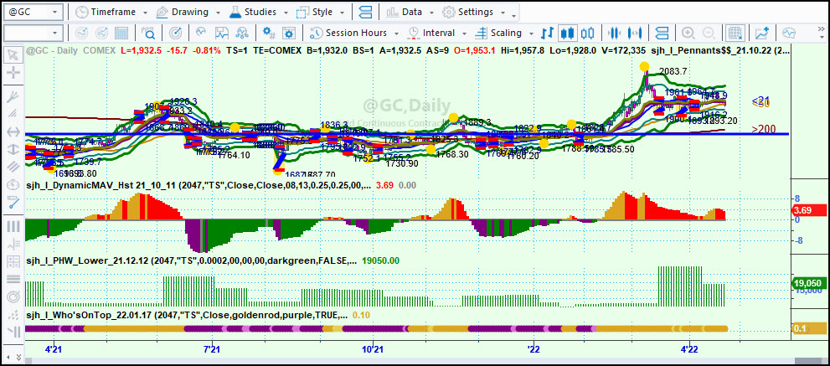Click the 2083.7 peak price label
This screenshot has width=830, height=366.
(x=673, y=71)
